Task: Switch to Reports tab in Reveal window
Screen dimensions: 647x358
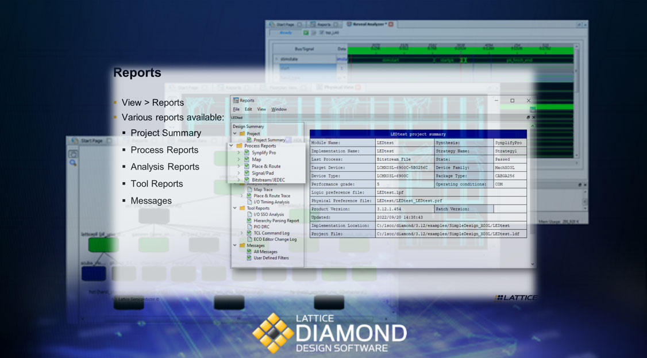Action: coord(323,24)
